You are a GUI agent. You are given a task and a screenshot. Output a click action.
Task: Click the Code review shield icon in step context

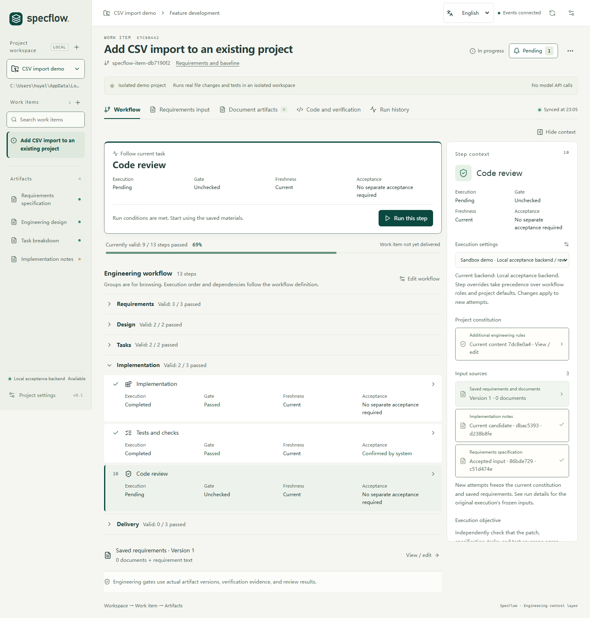click(463, 173)
